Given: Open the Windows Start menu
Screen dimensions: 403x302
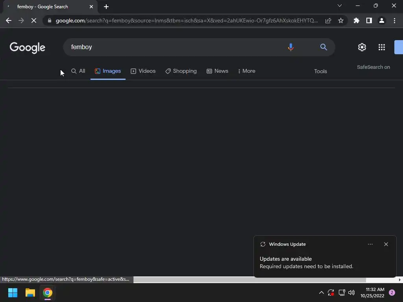Looking at the screenshot, I should (13, 293).
